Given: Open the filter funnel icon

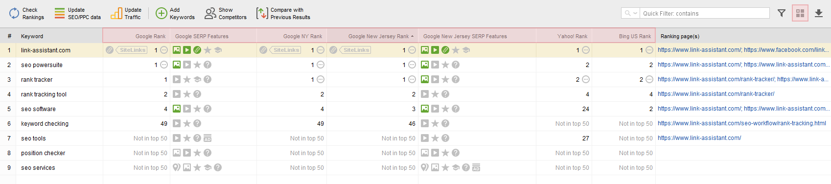Looking at the screenshot, I should 782,13.
